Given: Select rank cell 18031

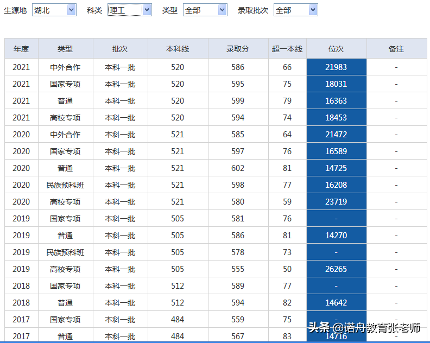Looking at the screenshot, I should point(336,84).
